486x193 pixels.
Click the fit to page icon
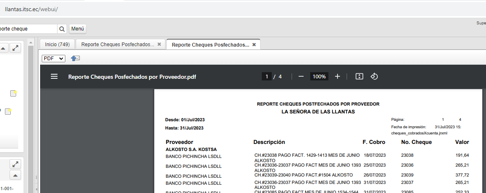(x=359, y=77)
